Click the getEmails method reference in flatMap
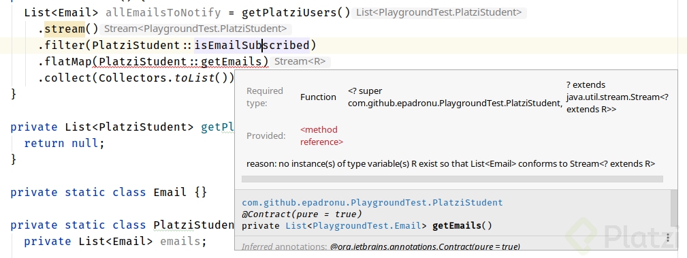 pos(231,62)
